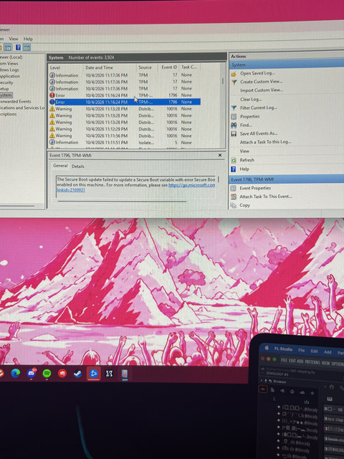
Task: Select the Setup log in tree
Action: (4, 89)
